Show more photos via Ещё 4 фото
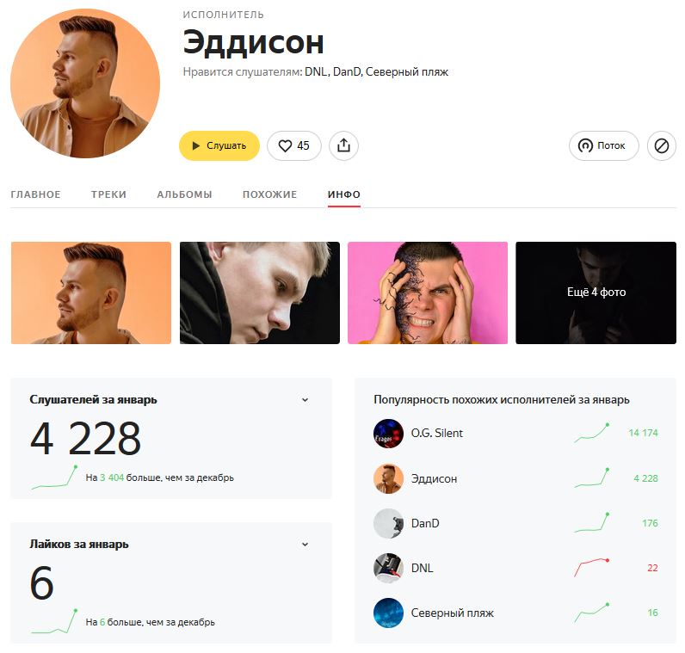 point(596,293)
